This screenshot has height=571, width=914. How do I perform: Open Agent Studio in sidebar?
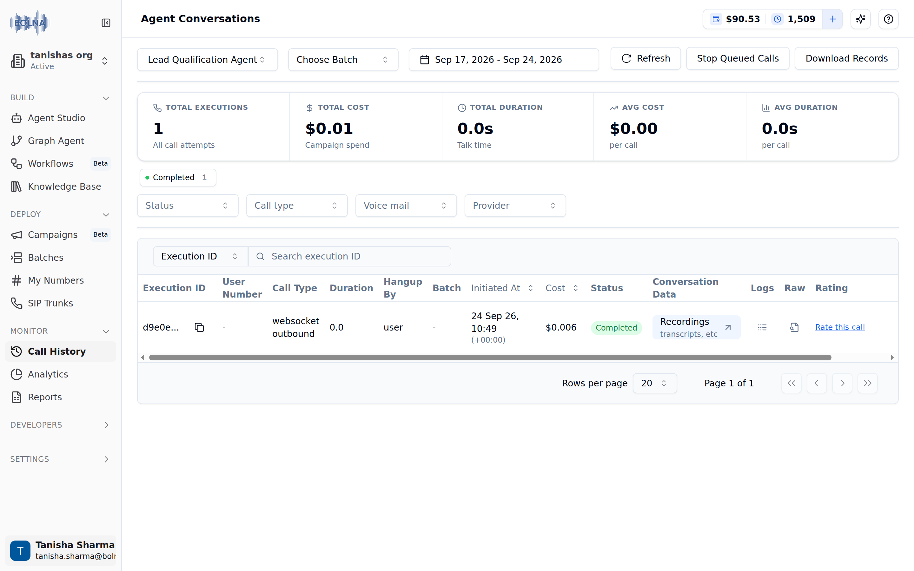[x=60, y=118]
